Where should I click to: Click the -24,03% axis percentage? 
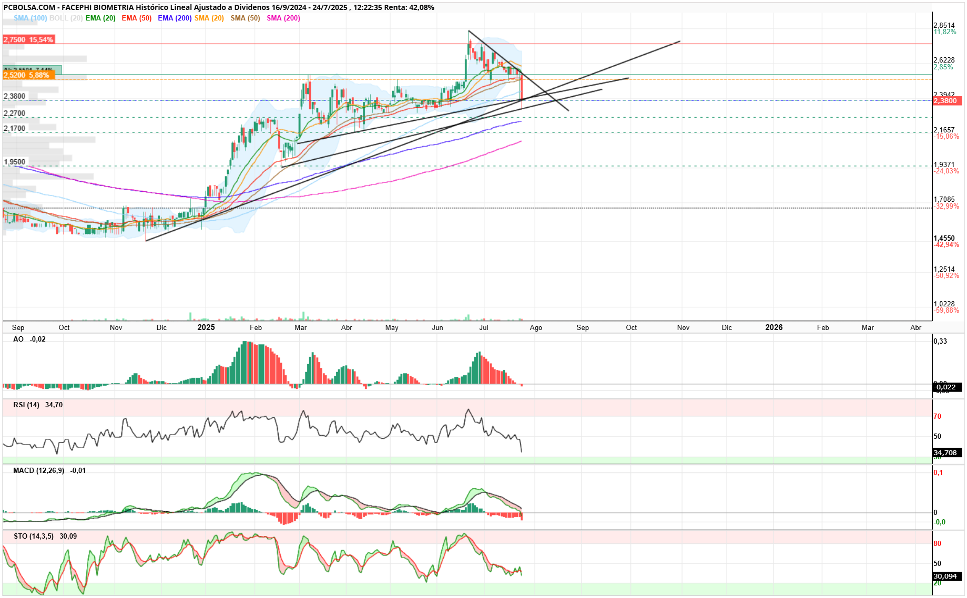(946, 171)
